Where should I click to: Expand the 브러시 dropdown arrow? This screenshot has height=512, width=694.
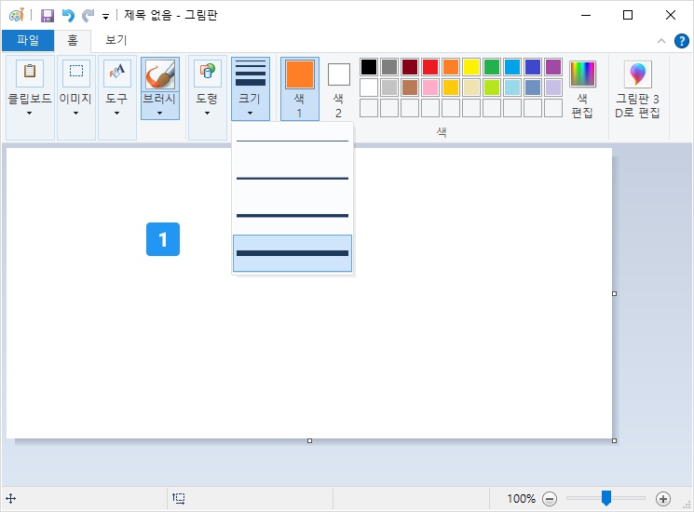tap(160, 114)
